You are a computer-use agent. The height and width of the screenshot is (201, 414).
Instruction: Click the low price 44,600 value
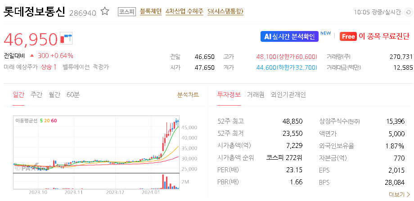tap(266, 67)
